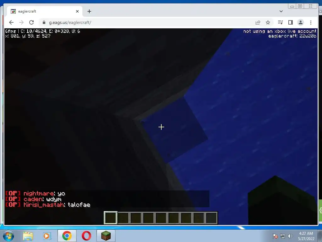
Task: Open Windows Explorer from the taskbar
Action: (x=28, y=236)
